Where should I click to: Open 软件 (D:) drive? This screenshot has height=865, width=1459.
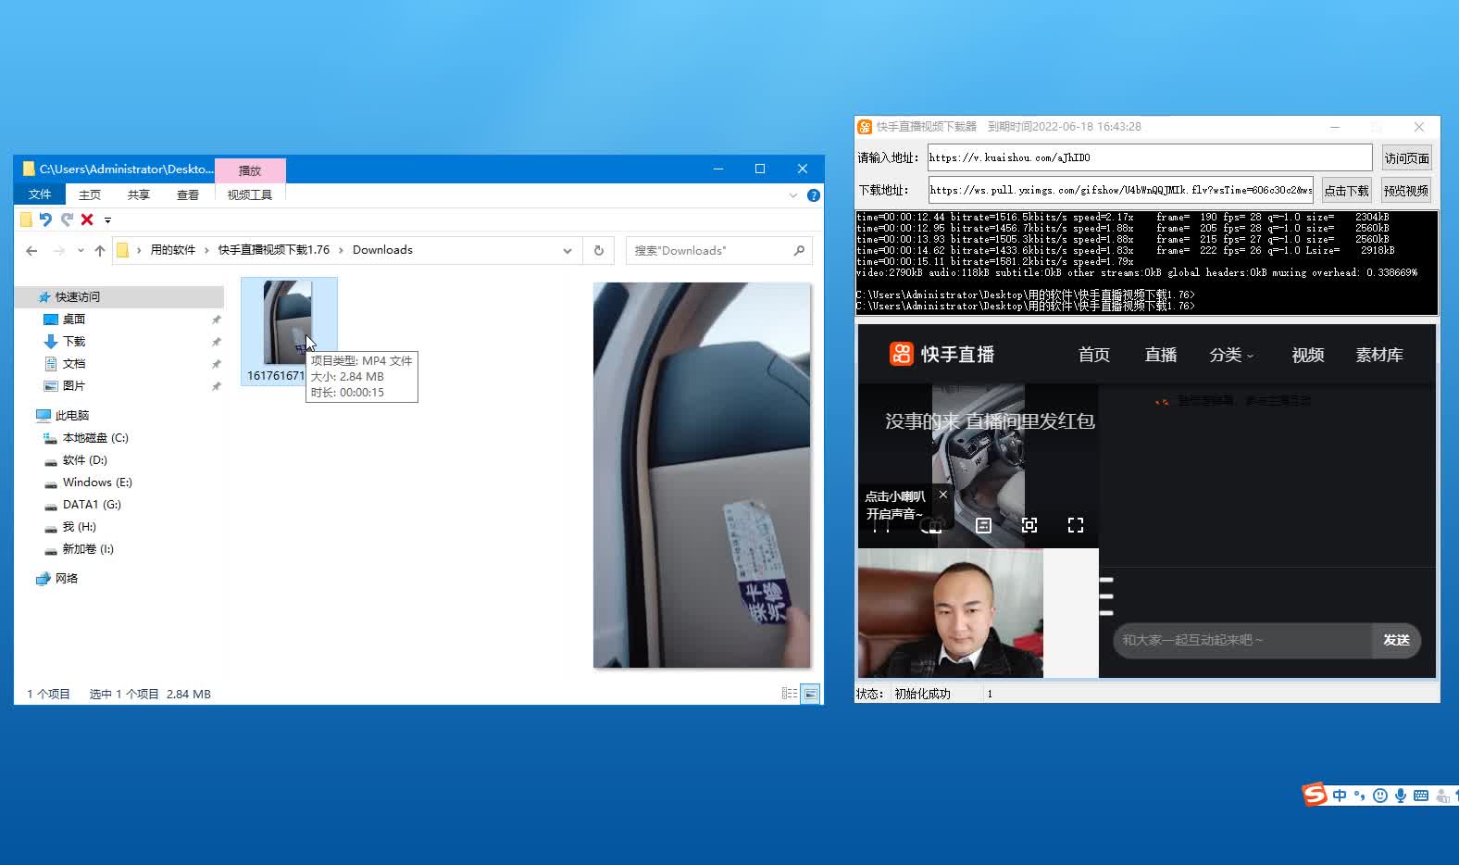[x=85, y=460]
